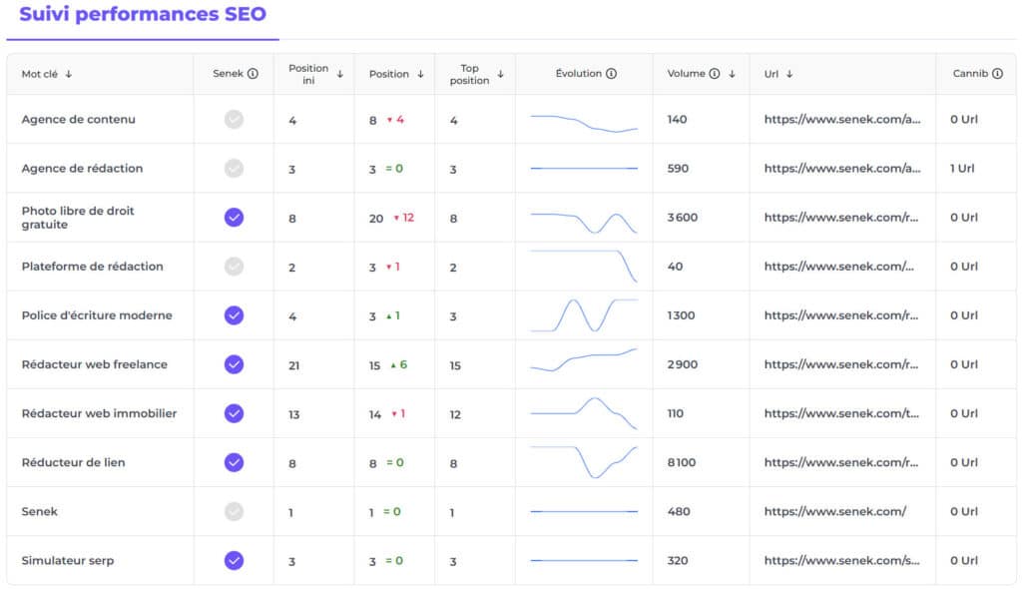
Task: Click keyword Photo libre de droit gratuite
Action: click(x=78, y=218)
